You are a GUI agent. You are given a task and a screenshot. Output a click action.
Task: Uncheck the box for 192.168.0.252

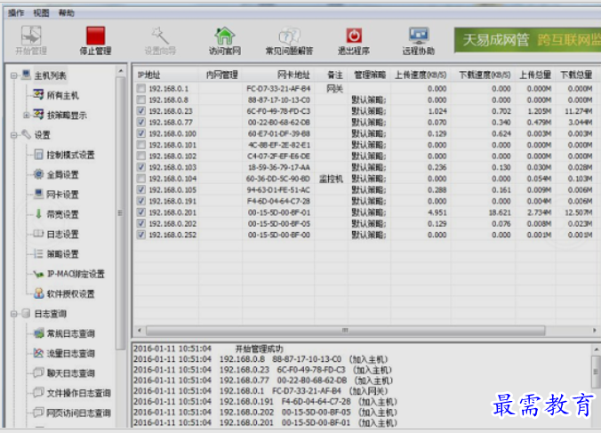click(x=141, y=235)
